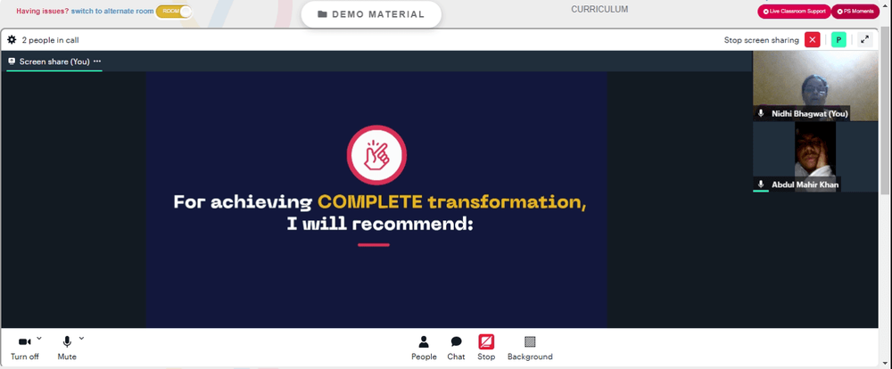Image resolution: width=892 pixels, height=369 pixels.
Task: Open the Demo Material folder
Action: pyautogui.click(x=371, y=14)
